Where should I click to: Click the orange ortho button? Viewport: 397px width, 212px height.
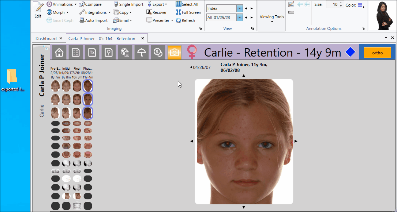click(377, 53)
